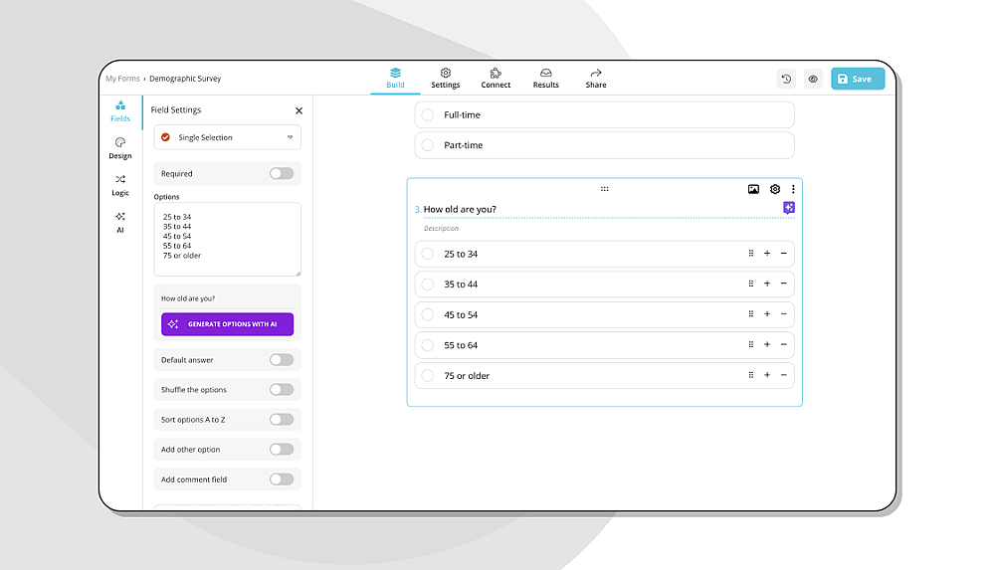
Task: Preview the form with eye icon
Action: (813, 79)
